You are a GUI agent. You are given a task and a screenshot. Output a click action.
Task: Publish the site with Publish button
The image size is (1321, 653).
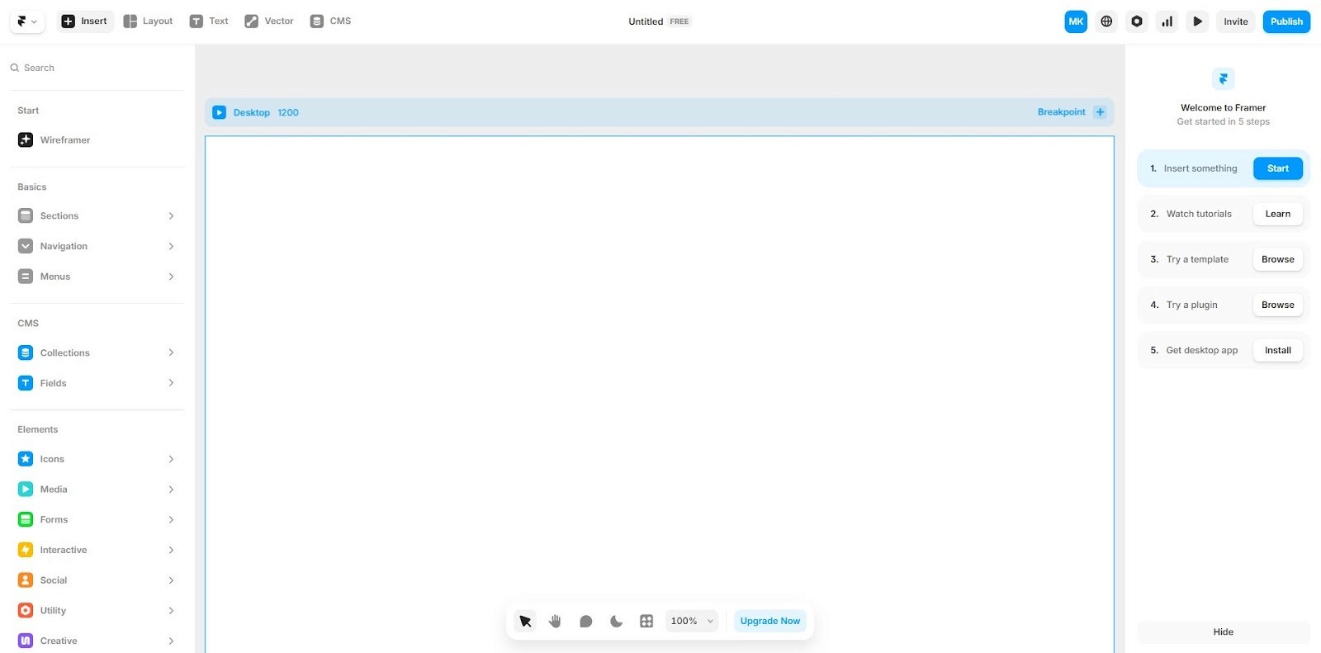coord(1286,21)
